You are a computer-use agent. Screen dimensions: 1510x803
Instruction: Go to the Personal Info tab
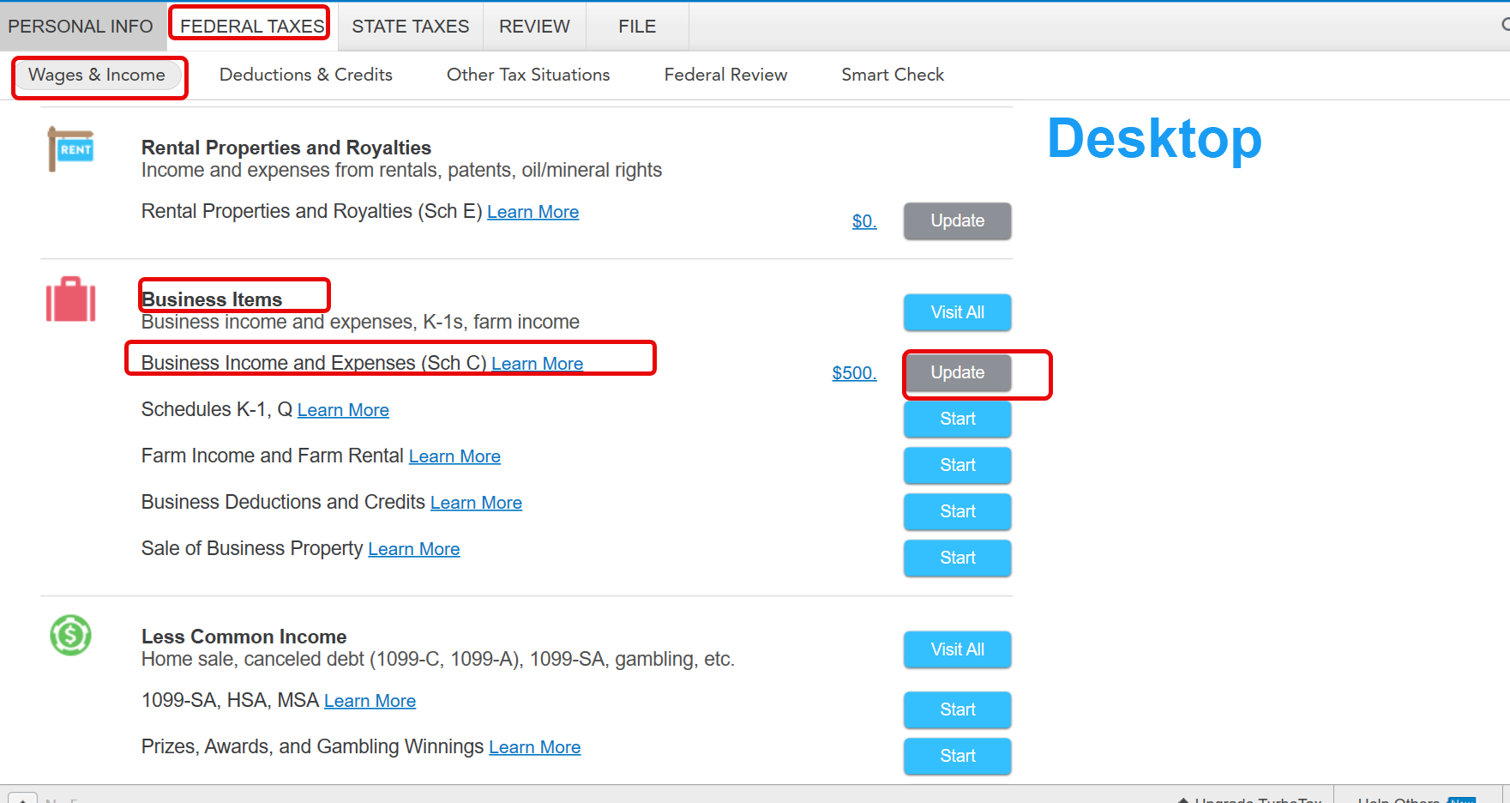(80, 26)
